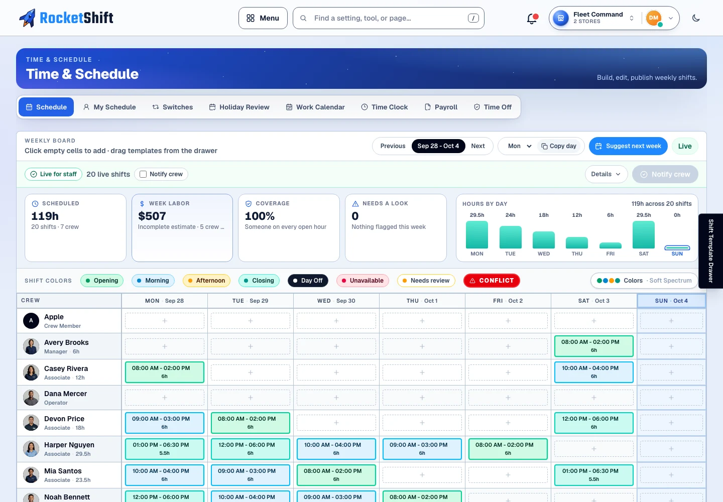Open the Time Off tab

pyautogui.click(x=493, y=107)
